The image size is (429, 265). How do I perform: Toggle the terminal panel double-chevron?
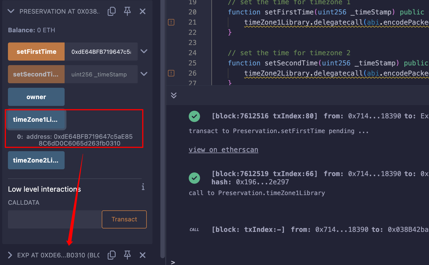point(174,95)
